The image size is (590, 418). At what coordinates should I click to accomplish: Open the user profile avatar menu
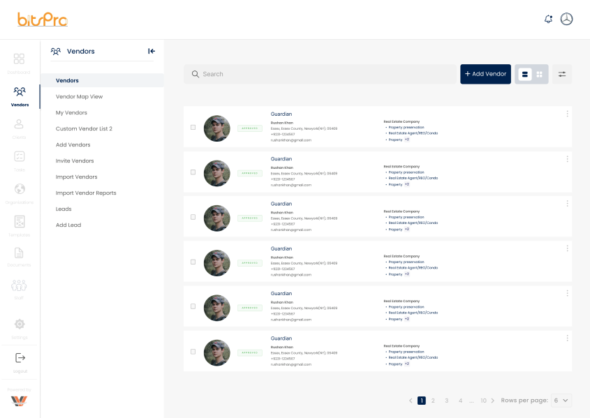coord(566,19)
